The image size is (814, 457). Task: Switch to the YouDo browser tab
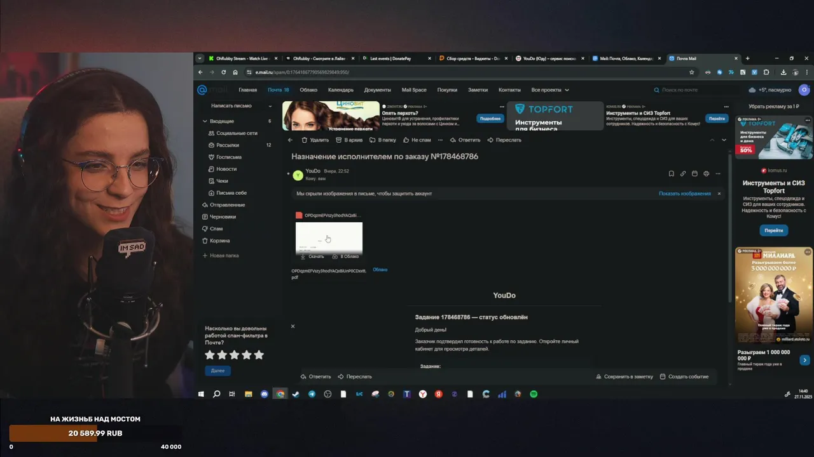coord(549,58)
